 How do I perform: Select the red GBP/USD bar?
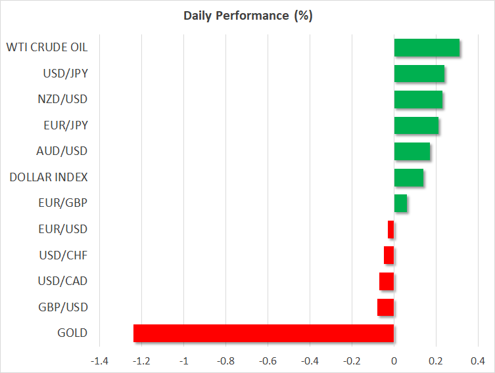385,307
